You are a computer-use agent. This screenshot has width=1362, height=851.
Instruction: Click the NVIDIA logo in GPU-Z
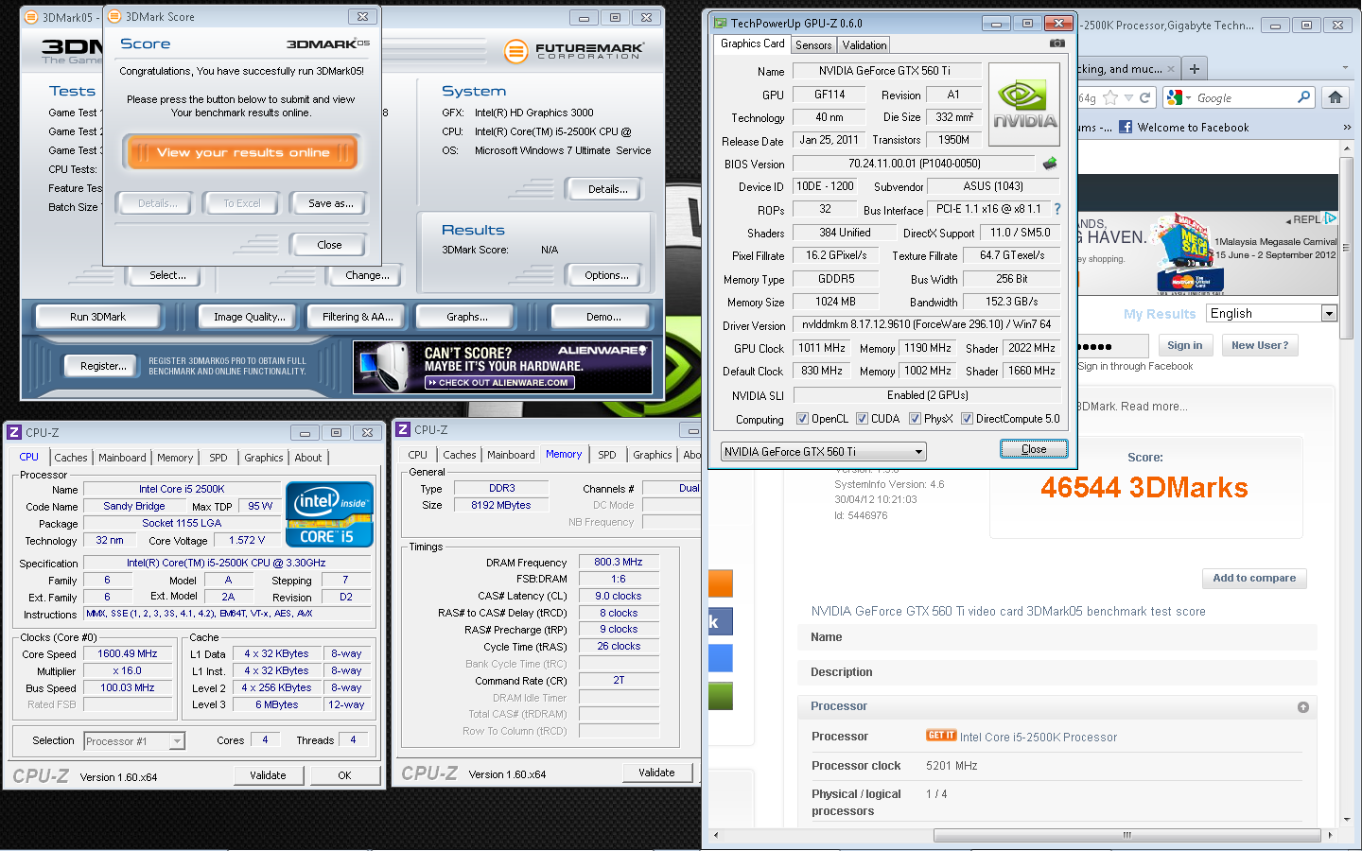pos(1024,105)
